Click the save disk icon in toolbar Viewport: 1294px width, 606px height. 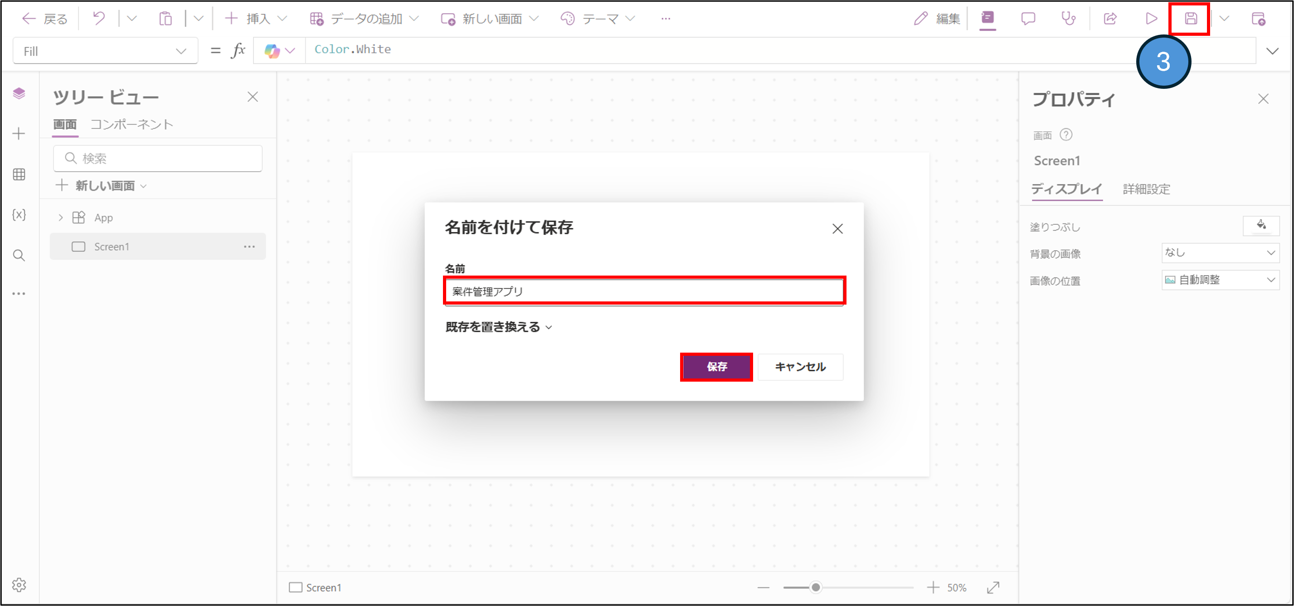point(1190,19)
